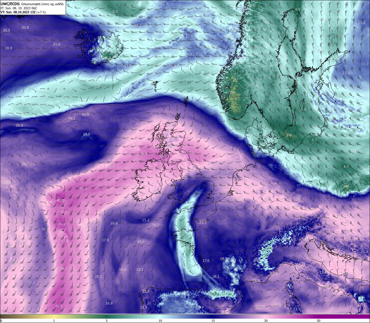Click the 23.9 value over the North Sea
This screenshot has width=370, height=323.
tap(225, 173)
